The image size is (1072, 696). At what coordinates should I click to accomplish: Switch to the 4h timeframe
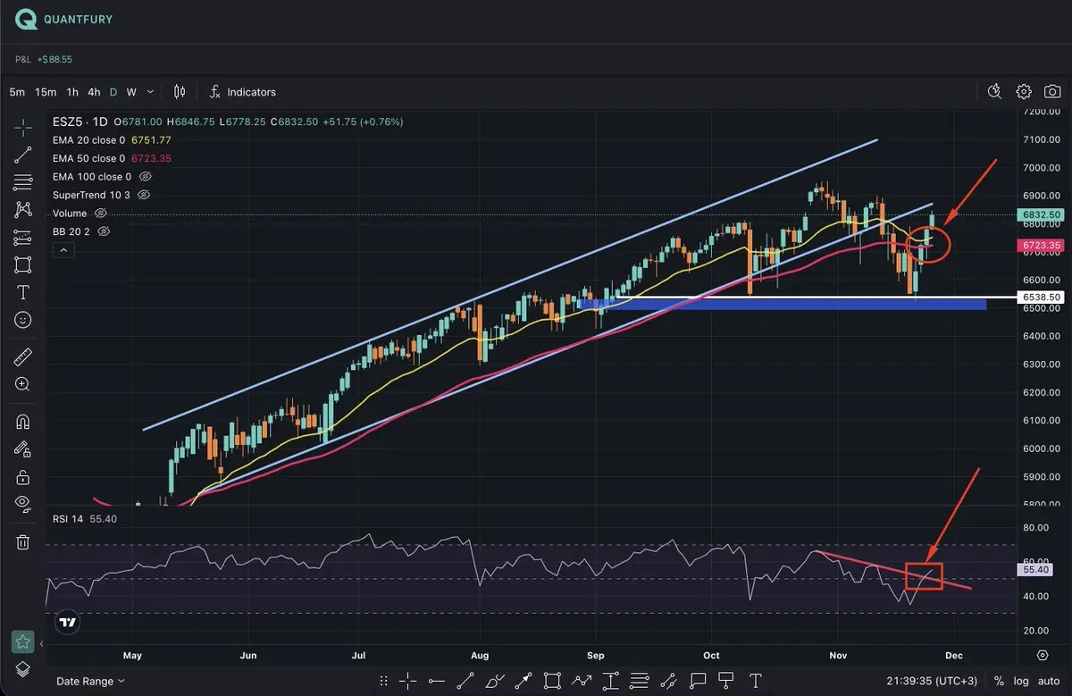pyautogui.click(x=94, y=92)
